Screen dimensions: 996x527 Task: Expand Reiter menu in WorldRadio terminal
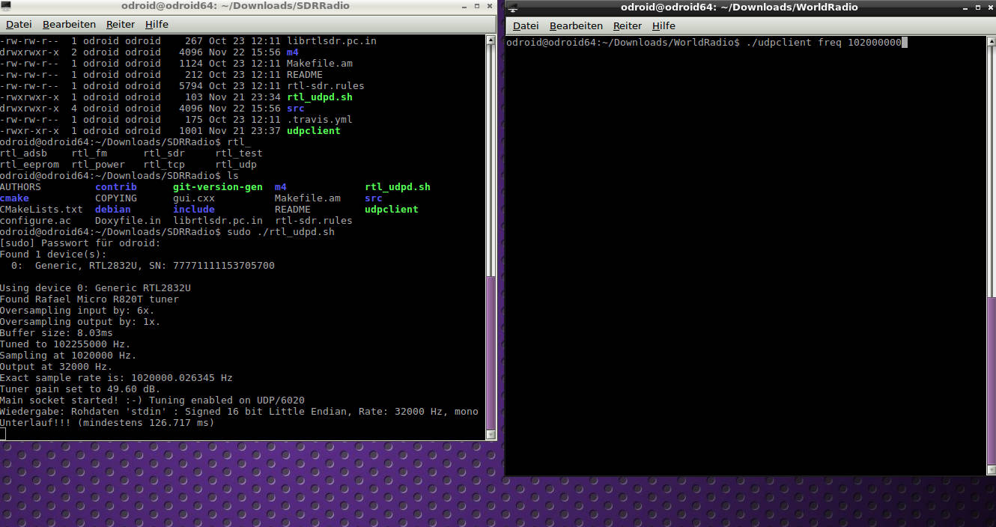point(628,26)
